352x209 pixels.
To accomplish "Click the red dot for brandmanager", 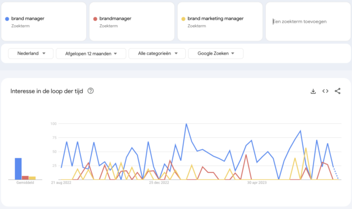I will pyautogui.click(x=95, y=19).
